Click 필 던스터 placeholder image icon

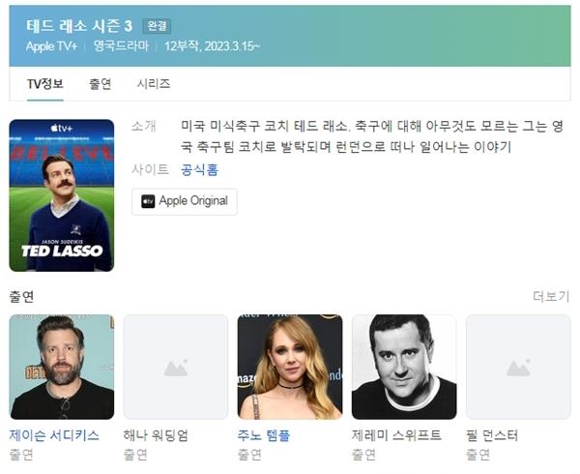tap(518, 369)
